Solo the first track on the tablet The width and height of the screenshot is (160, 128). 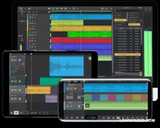[16, 60]
